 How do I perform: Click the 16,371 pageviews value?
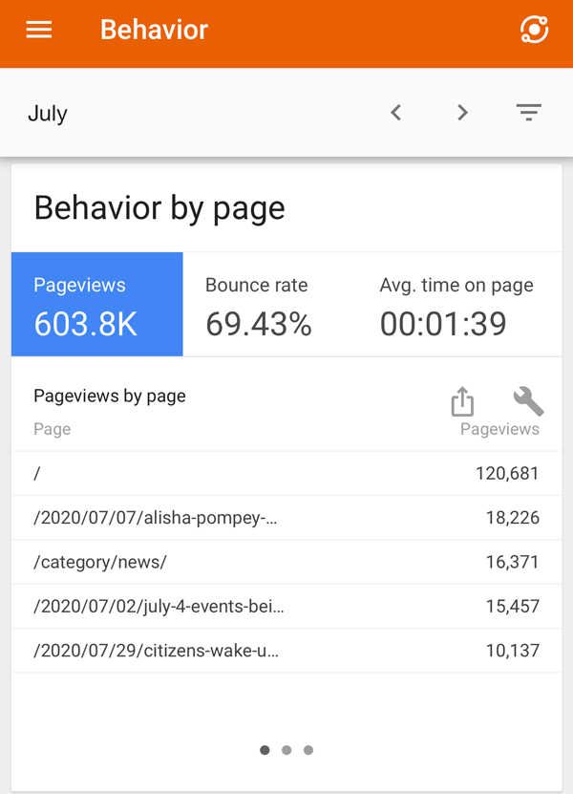click(x=512, y=562)
